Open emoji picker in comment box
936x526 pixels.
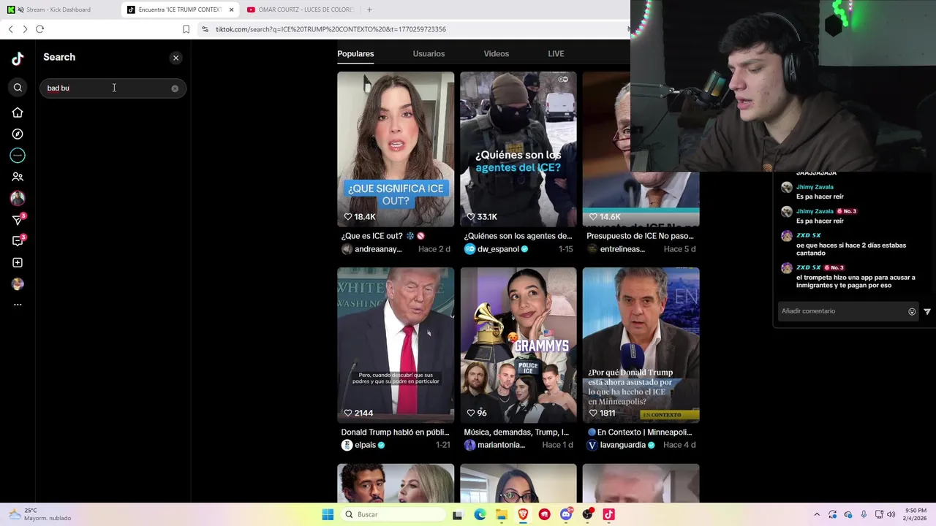point(912,311)
